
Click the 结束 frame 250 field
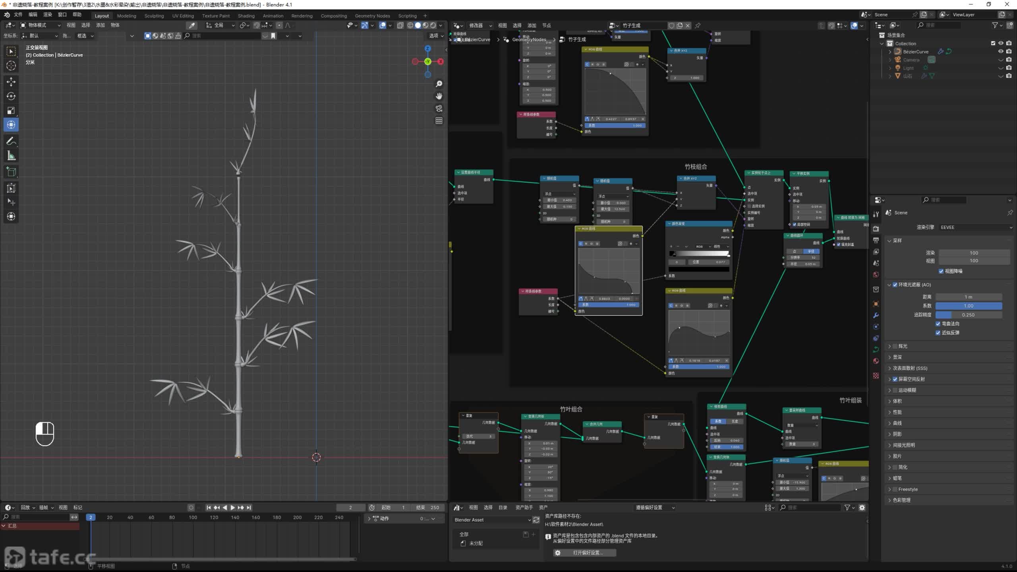point(428,507)
